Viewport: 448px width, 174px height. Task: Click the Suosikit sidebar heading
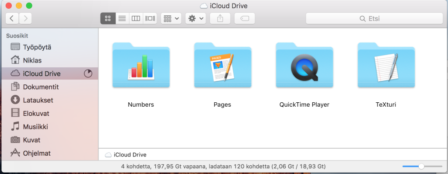(x=17, y=36)
